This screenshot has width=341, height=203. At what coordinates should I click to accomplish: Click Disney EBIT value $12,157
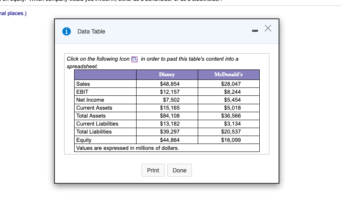(170, 92)
